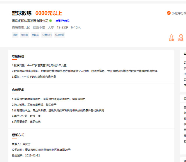This screenshot has width=186, height=162.
Task: Open the 查看所有岗位 link
Action: [63, 21]
